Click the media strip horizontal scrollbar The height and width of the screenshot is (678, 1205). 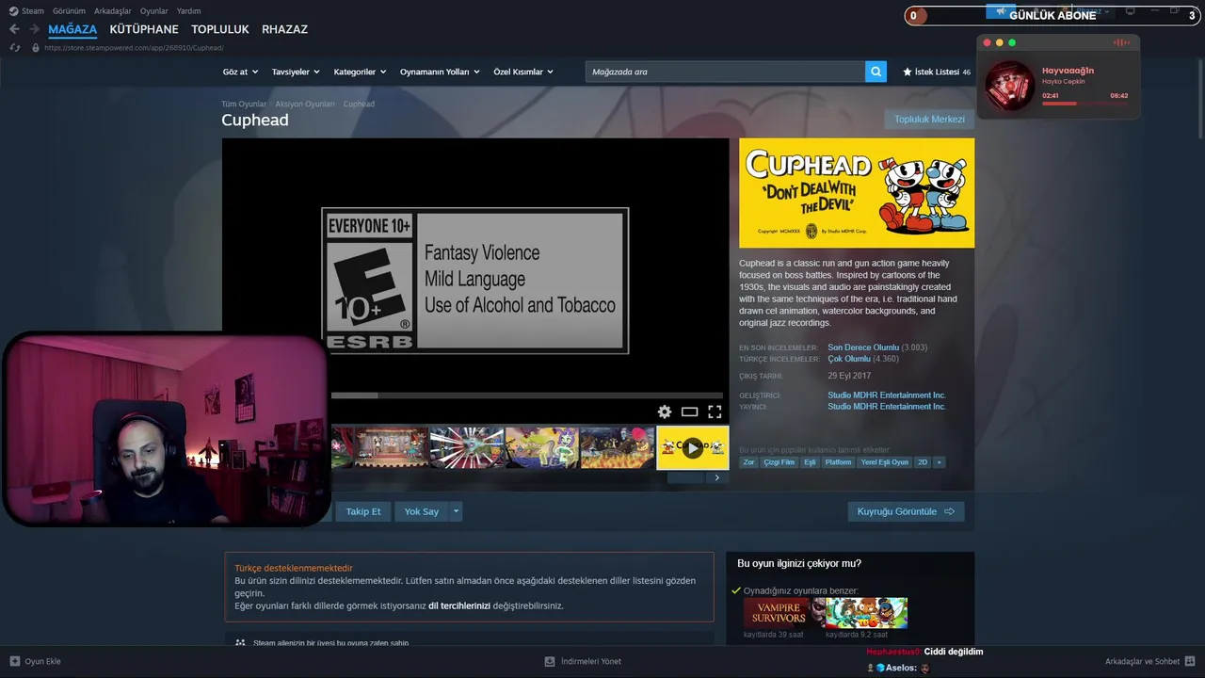click(685, 477)
